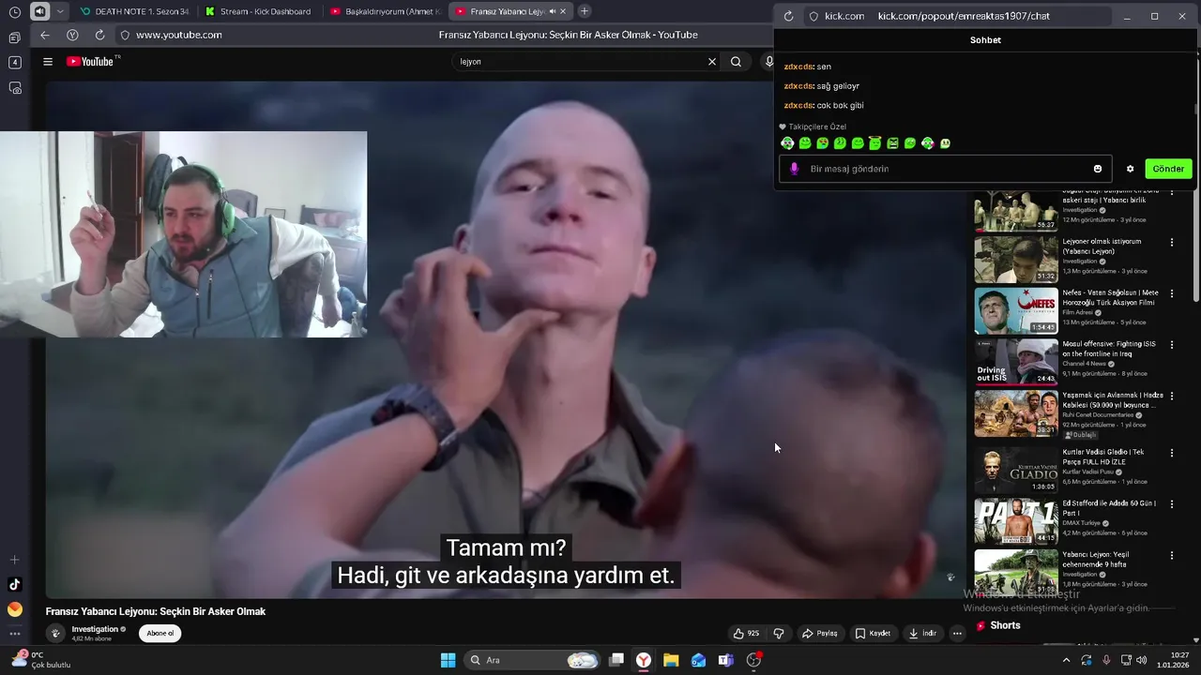Viewport: 1201px width, 675px height.
Task: Open the Investigation channel link
Action: (95, 629)
